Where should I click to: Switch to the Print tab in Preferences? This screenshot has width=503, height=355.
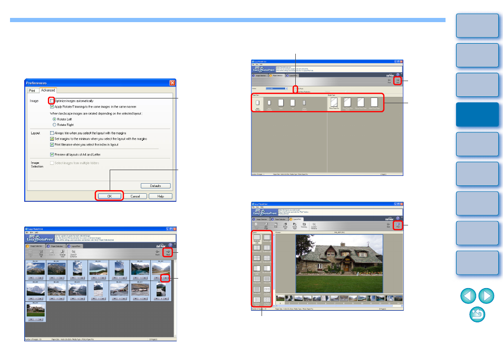[x=32, y=91]
